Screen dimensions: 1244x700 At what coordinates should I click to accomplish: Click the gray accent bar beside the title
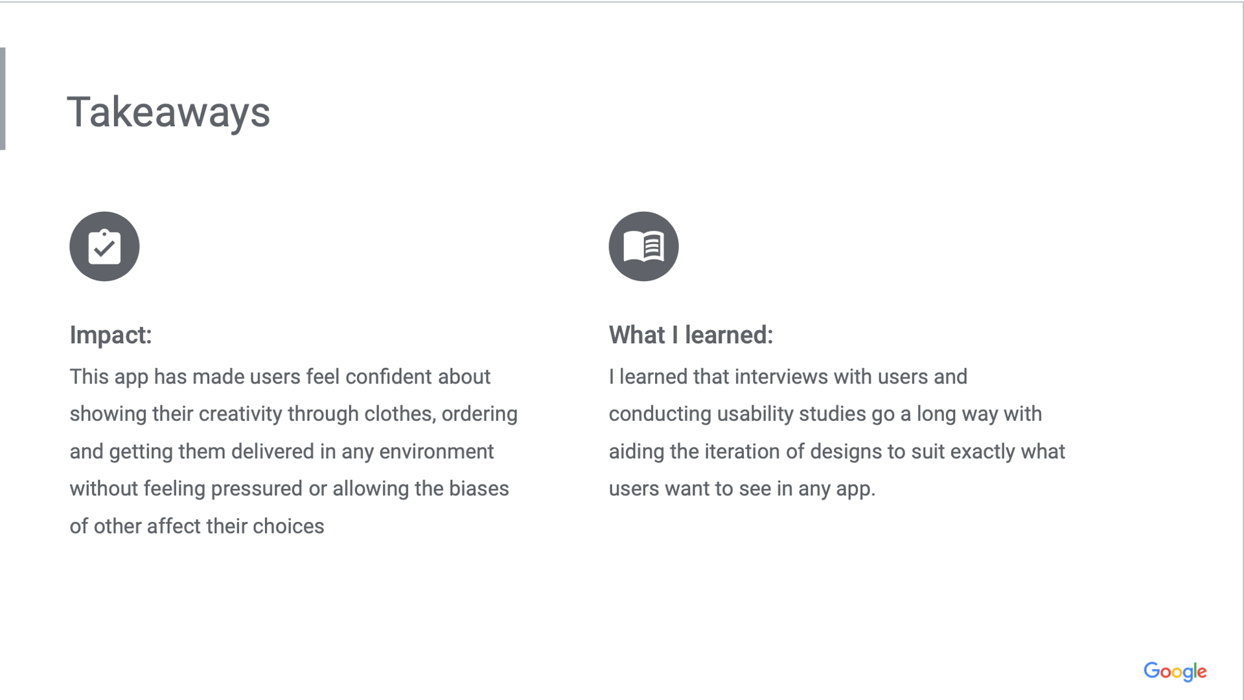(3, 98)
